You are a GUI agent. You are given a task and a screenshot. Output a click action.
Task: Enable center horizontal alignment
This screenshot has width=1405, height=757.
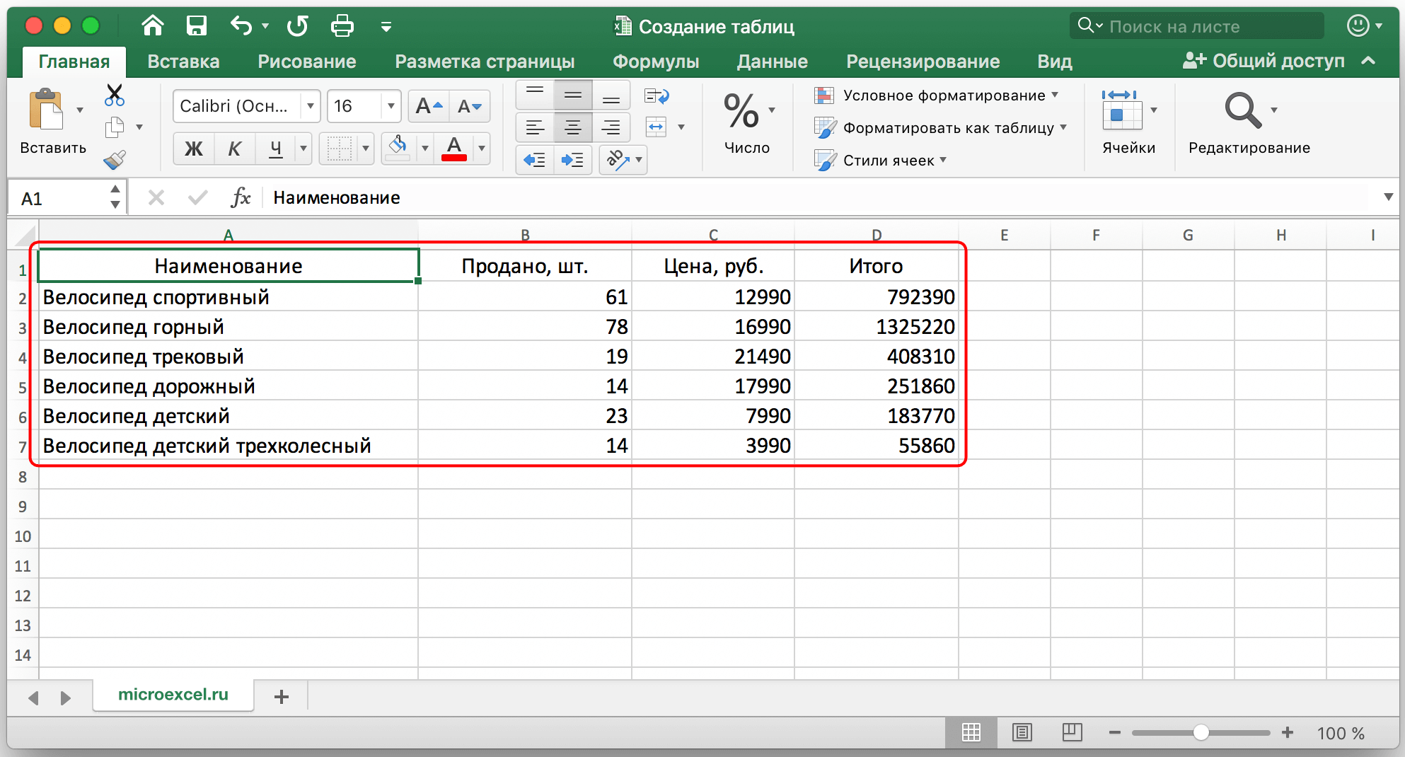(572, 128)
